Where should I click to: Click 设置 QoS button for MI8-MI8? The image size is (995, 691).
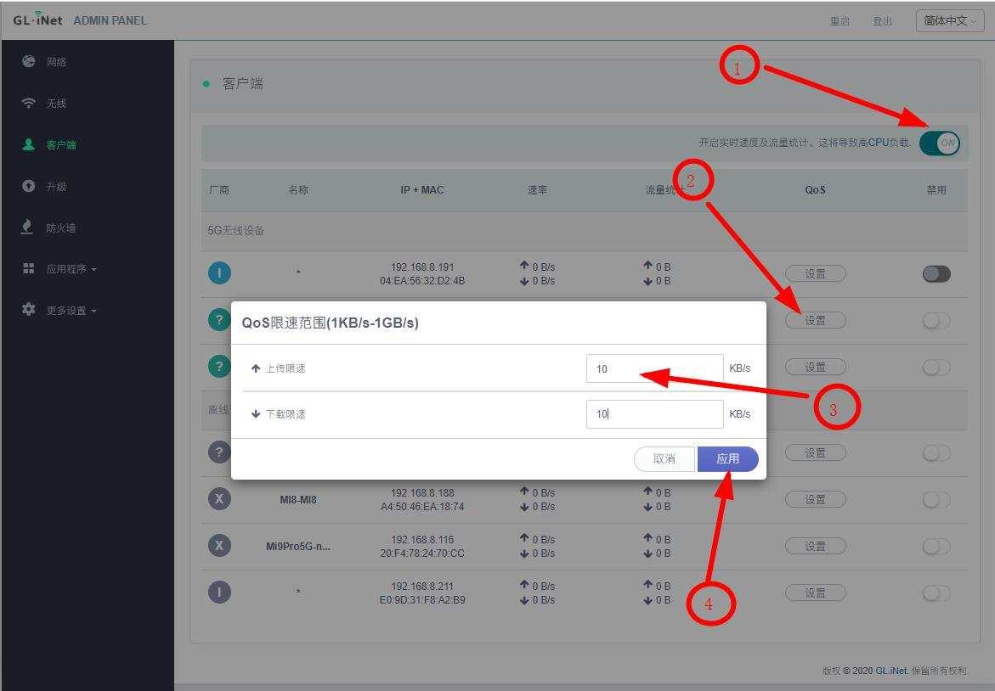tap(816, 499)
